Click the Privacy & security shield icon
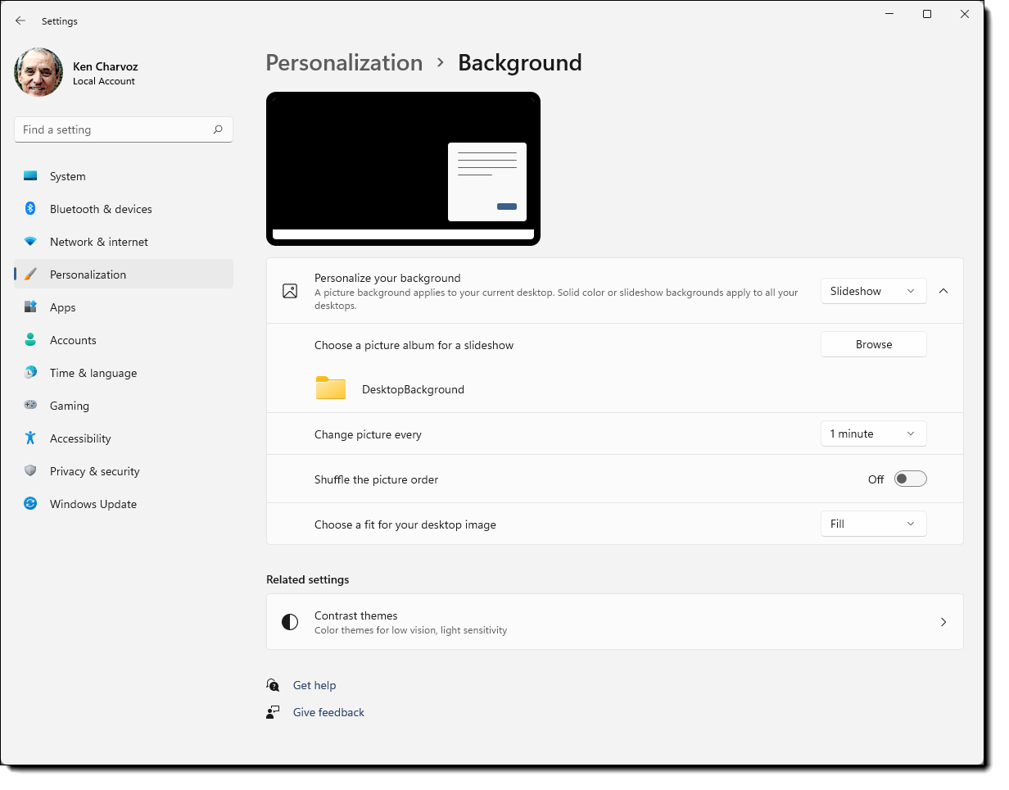Screen dimensions: 1009x790 (x=30, y=471)
